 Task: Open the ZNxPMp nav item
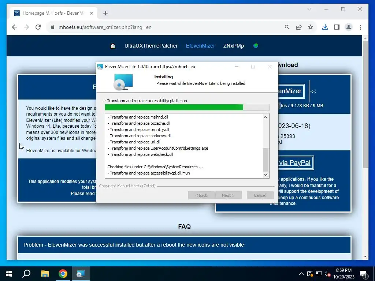[233, 46]
